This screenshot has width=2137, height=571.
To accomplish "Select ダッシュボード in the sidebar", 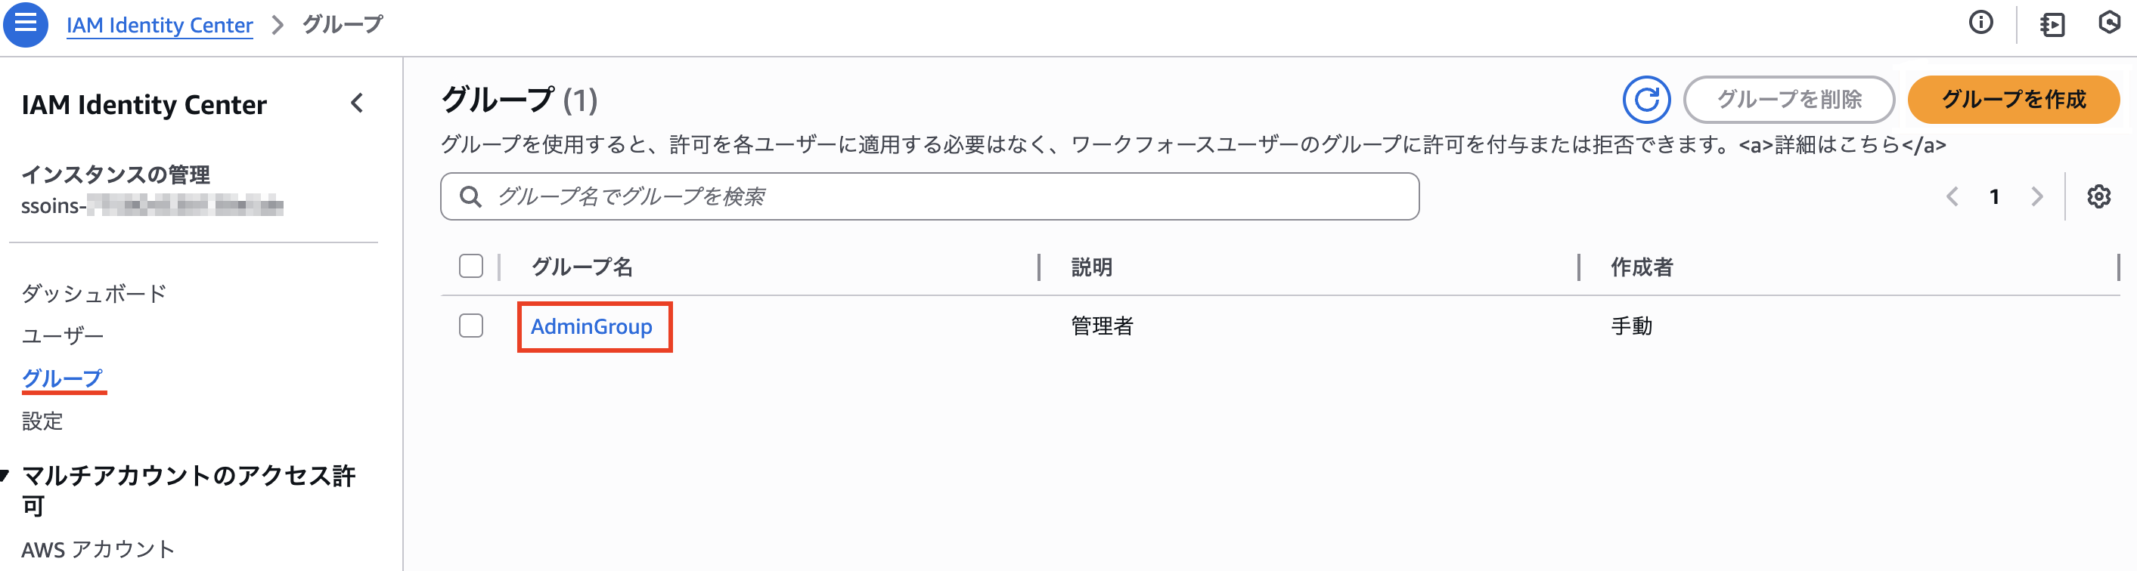I will pyautogui.click(x=94, y=293).
